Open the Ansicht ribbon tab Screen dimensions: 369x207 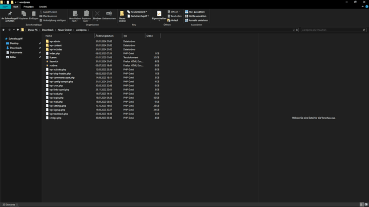point(43,7)
